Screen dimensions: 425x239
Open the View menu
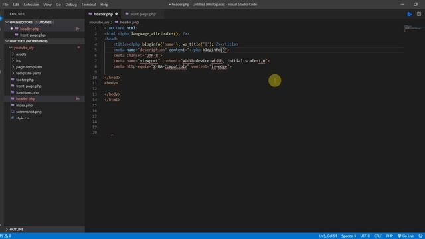pyautogui.click(x=47, y=5)
